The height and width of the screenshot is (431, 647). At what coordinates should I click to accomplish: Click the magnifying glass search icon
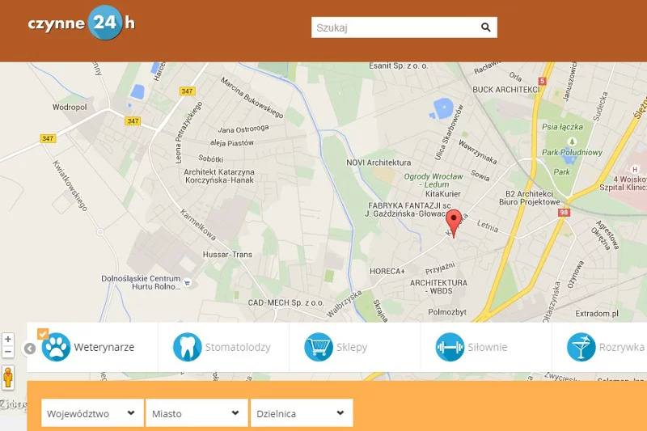[486, 27]
